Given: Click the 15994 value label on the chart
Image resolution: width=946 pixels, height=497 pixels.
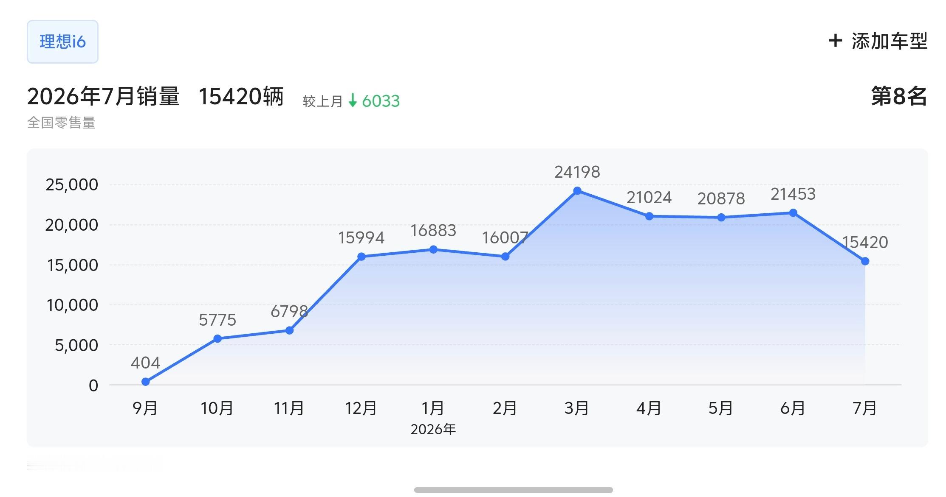Looking at the screenshot, I should (361, 238).
